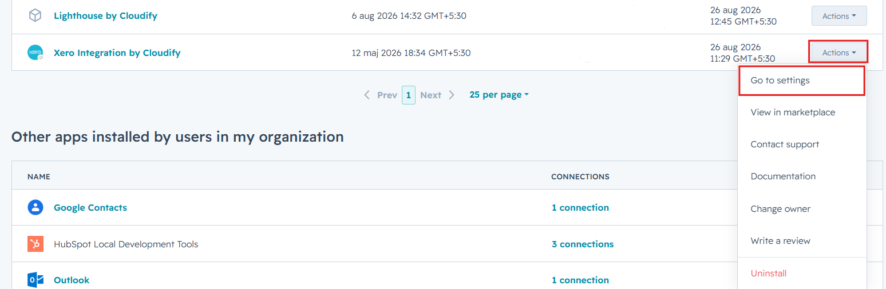Click the HubSpot Local Development Tools icon
This screenshot has height=289, width=886.
click(35, 244)
